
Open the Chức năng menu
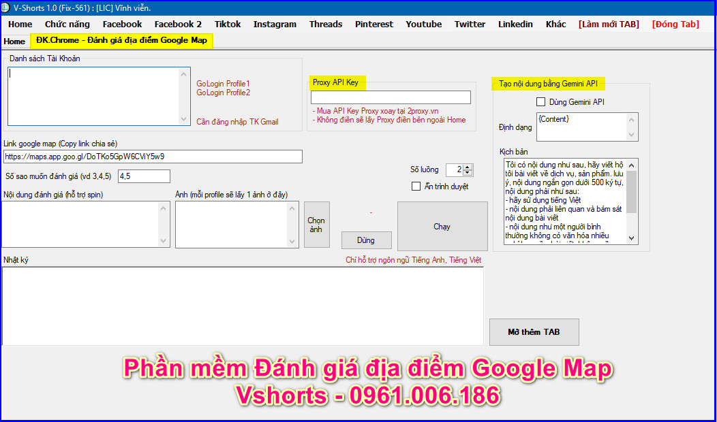click(x=67, y=25)
